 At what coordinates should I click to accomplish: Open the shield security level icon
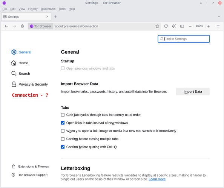(22, 26)
